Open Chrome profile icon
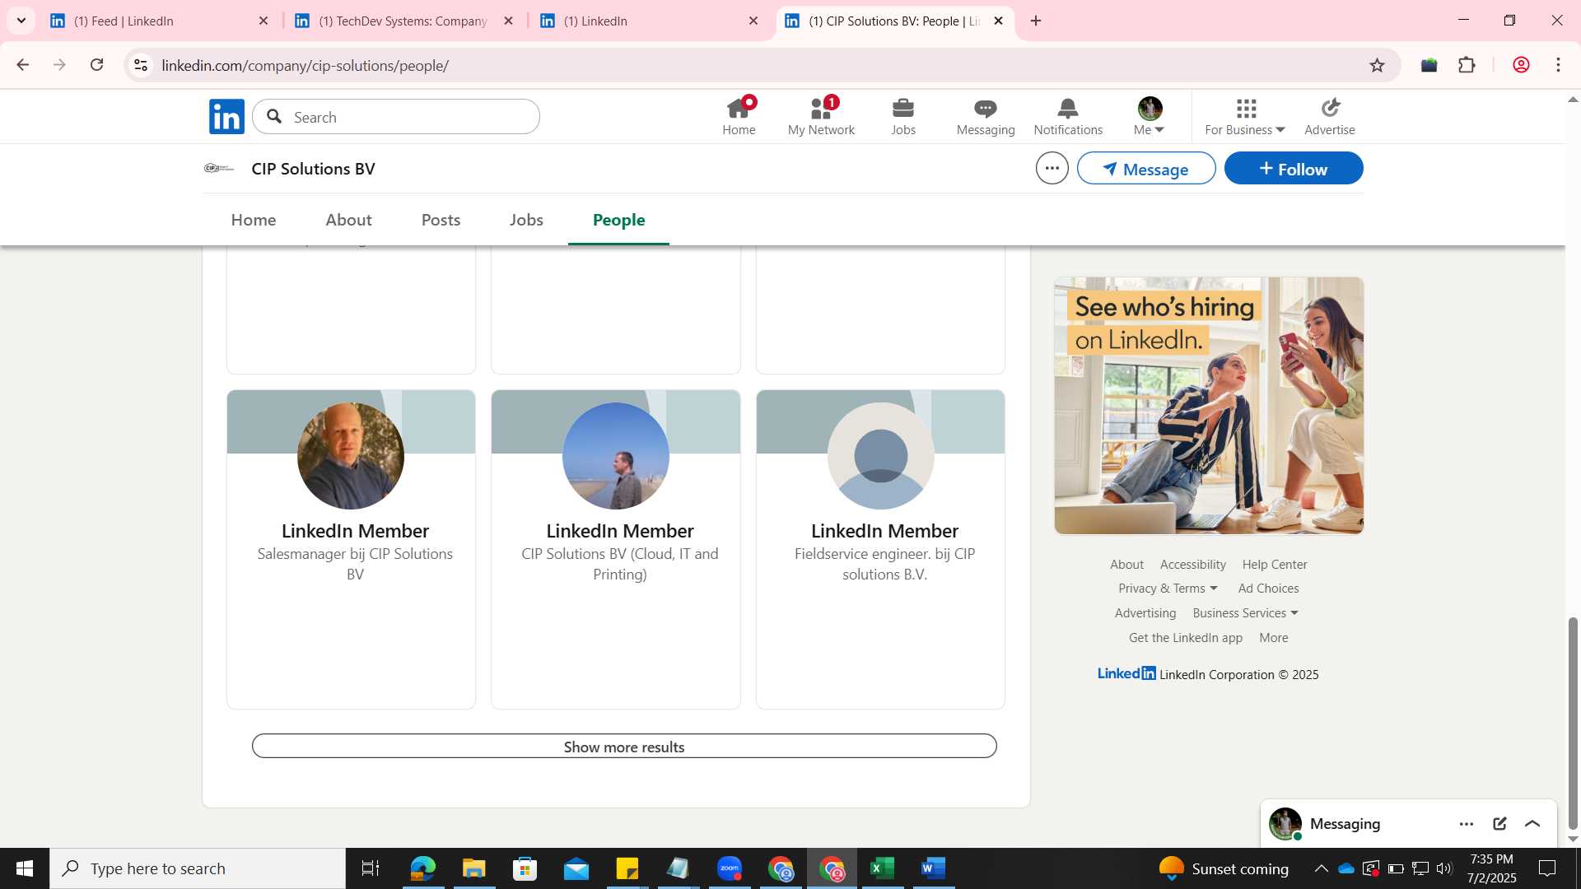1581x889 pixels. [1521, 65]
